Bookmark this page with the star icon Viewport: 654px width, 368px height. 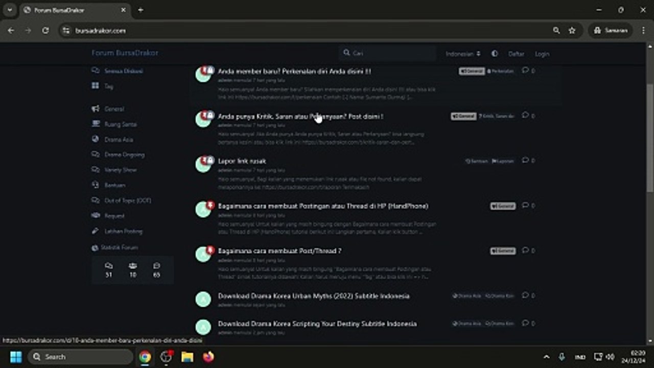pyautogui.click(x=572, y=31)
